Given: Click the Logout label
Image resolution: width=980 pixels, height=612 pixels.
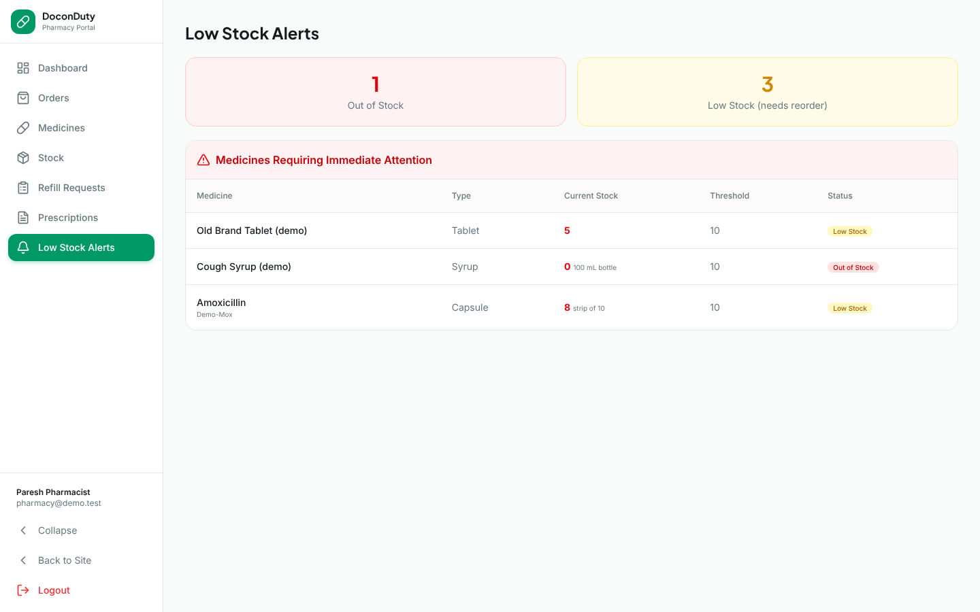Looking at the screenshot, I should [x=54, y=590].
